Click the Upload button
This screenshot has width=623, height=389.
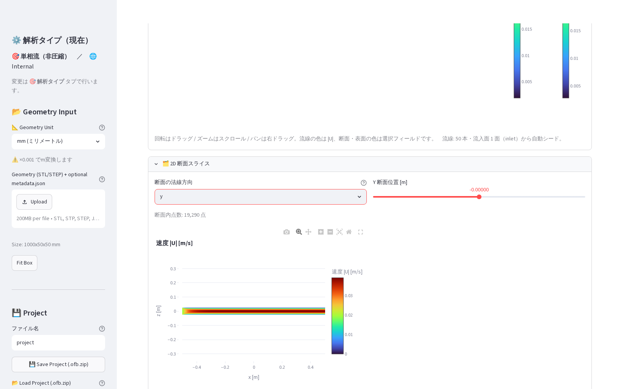34,202
